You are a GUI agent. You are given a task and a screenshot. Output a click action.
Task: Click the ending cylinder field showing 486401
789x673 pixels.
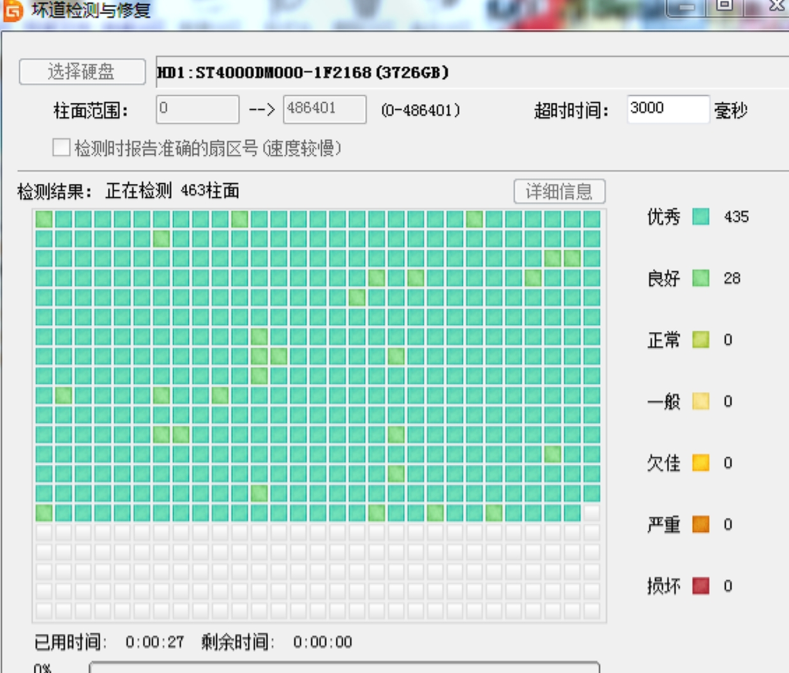coord(324,109)
